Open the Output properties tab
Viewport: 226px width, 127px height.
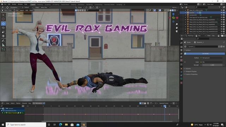coord(181,50)
